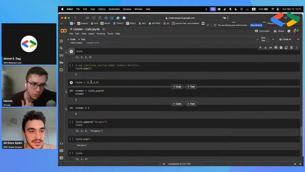Open TRINITY bookmark

tap(118, 23)
